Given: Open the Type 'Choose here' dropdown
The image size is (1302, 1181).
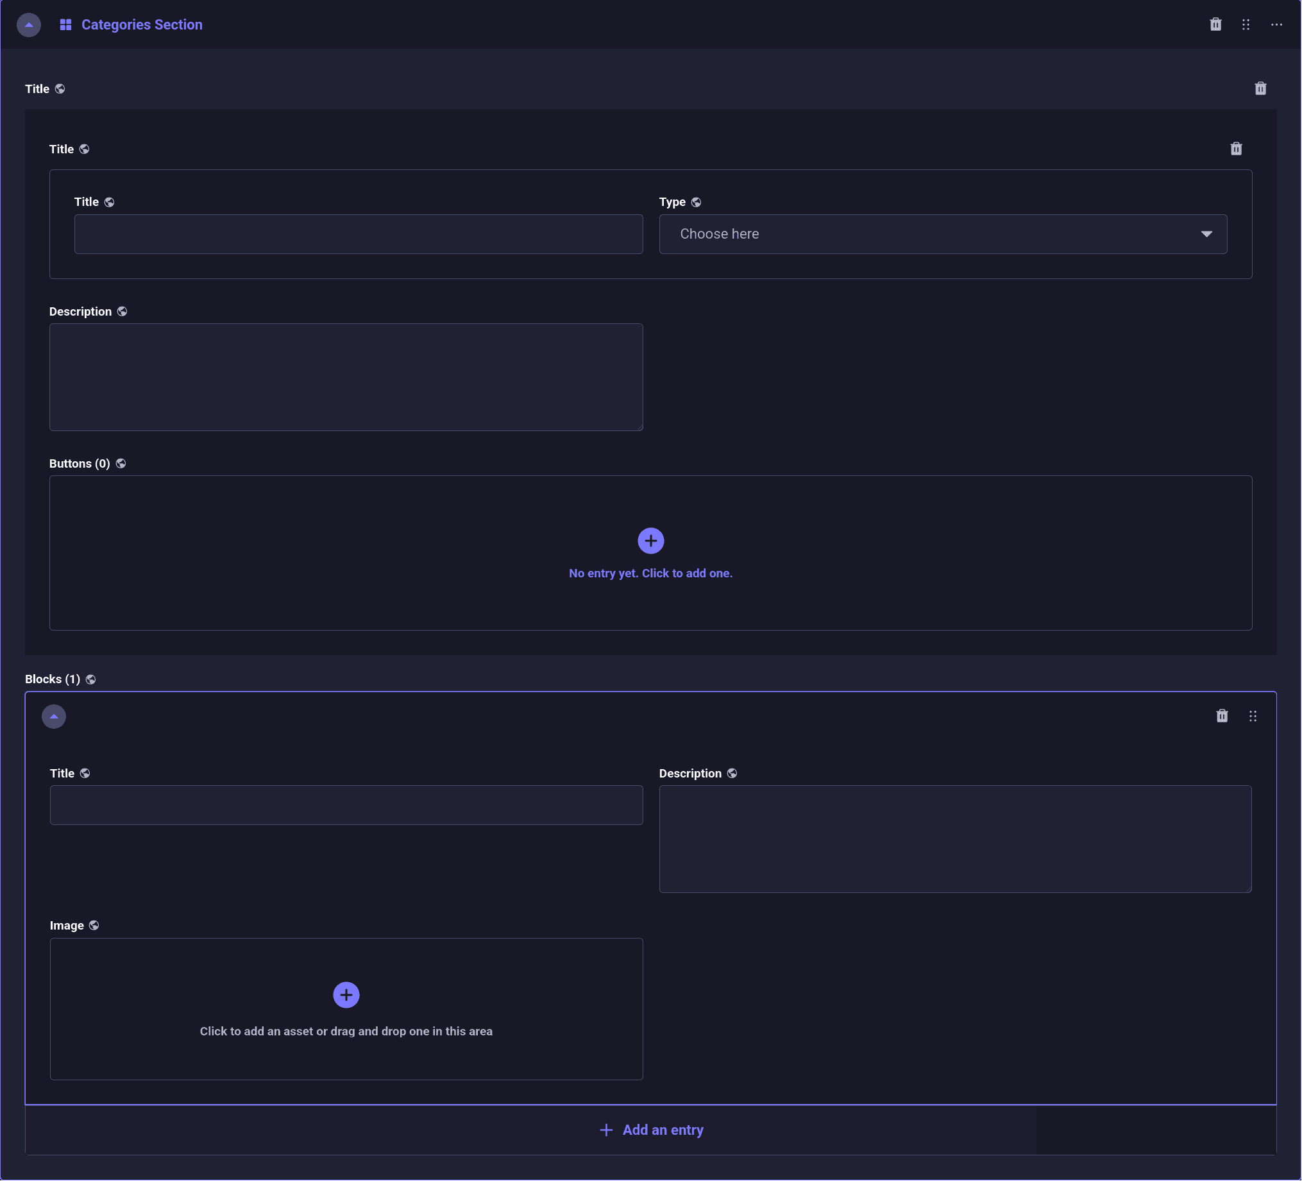Looking at the screenshot, I should 942,234.
